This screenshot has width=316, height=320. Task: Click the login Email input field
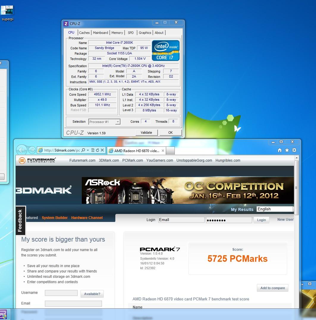(181, 220)
